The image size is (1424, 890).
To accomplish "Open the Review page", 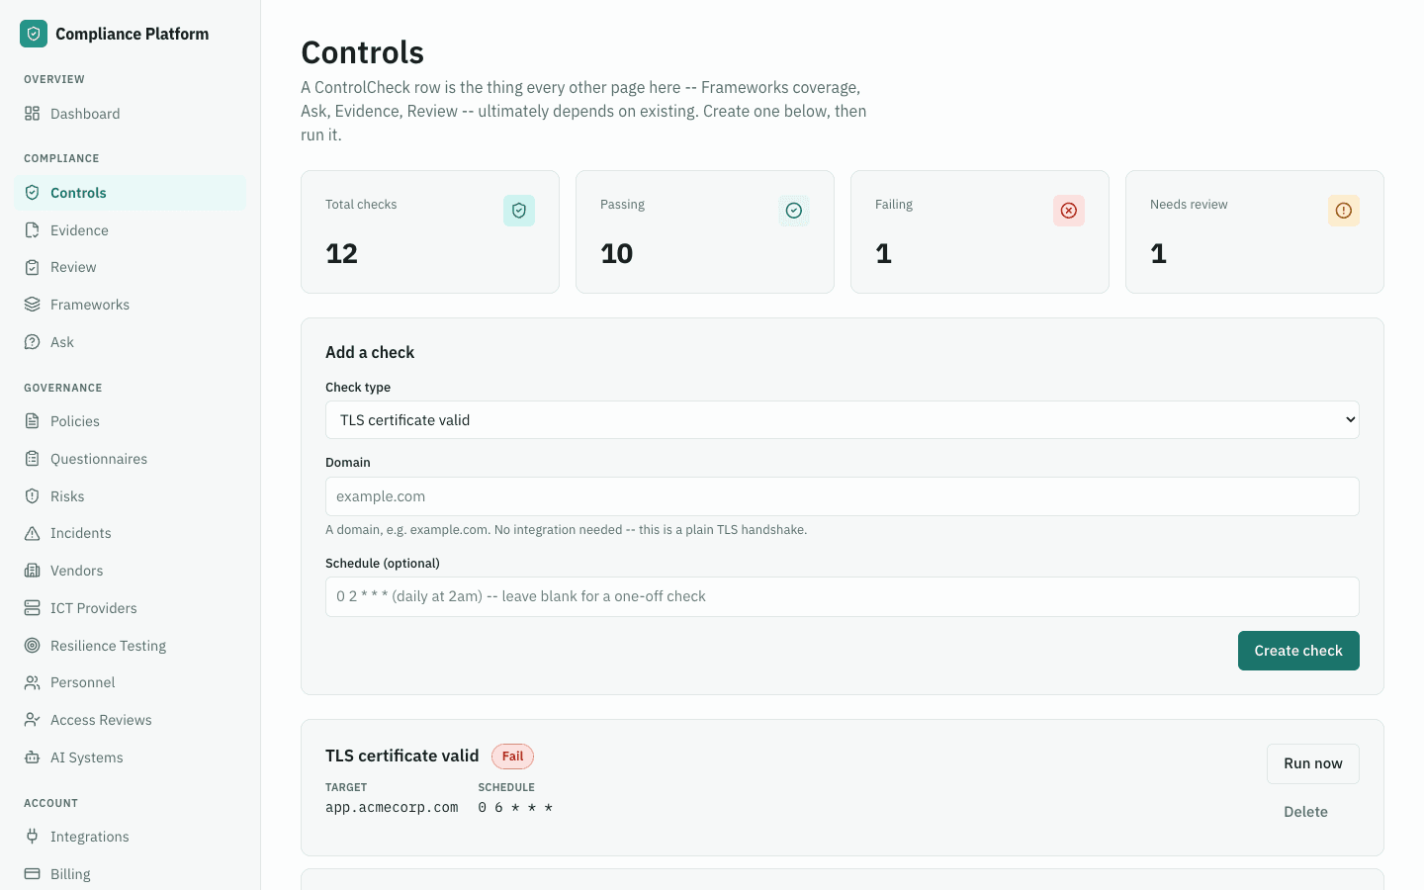I will point(130,267).
